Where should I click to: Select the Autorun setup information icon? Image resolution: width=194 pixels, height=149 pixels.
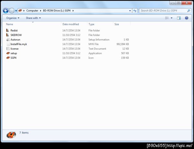[8, 40]
